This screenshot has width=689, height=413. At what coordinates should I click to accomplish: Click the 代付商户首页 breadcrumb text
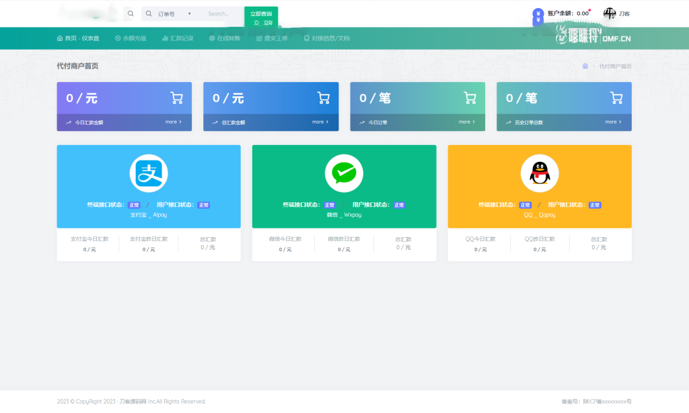click(x=615, y=66)
